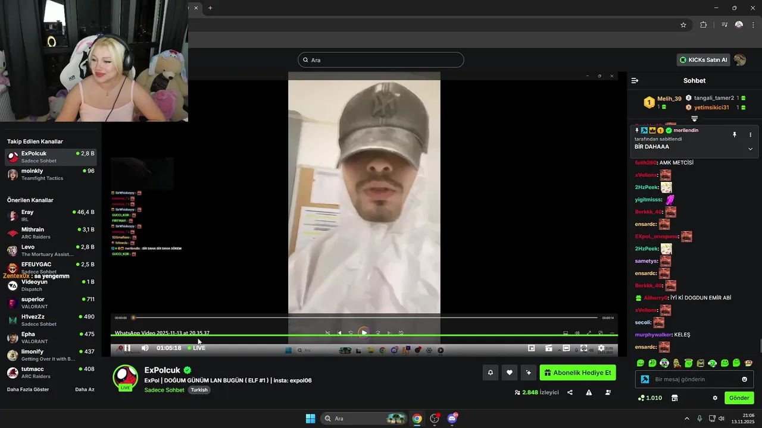Open mini-player from Kick player controls
Image resolution: width=762 pixels, height=428 pixels.
[532, 348]
